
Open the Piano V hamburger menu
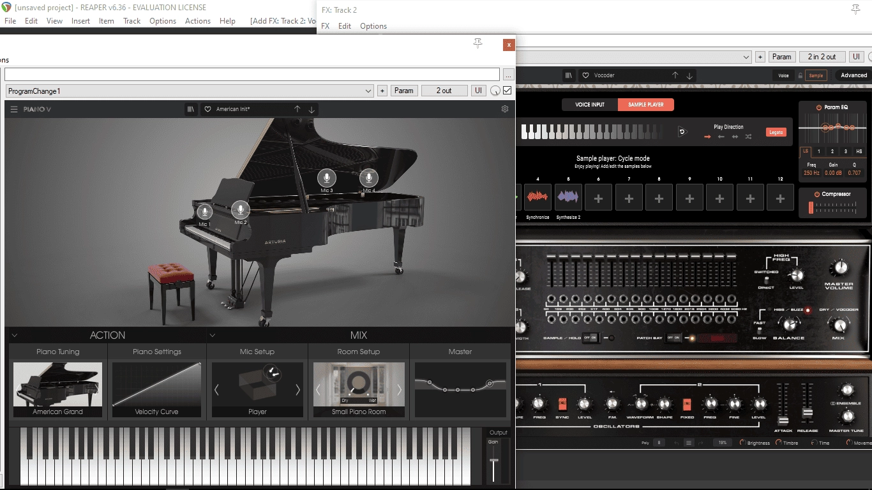coord(13,109)
